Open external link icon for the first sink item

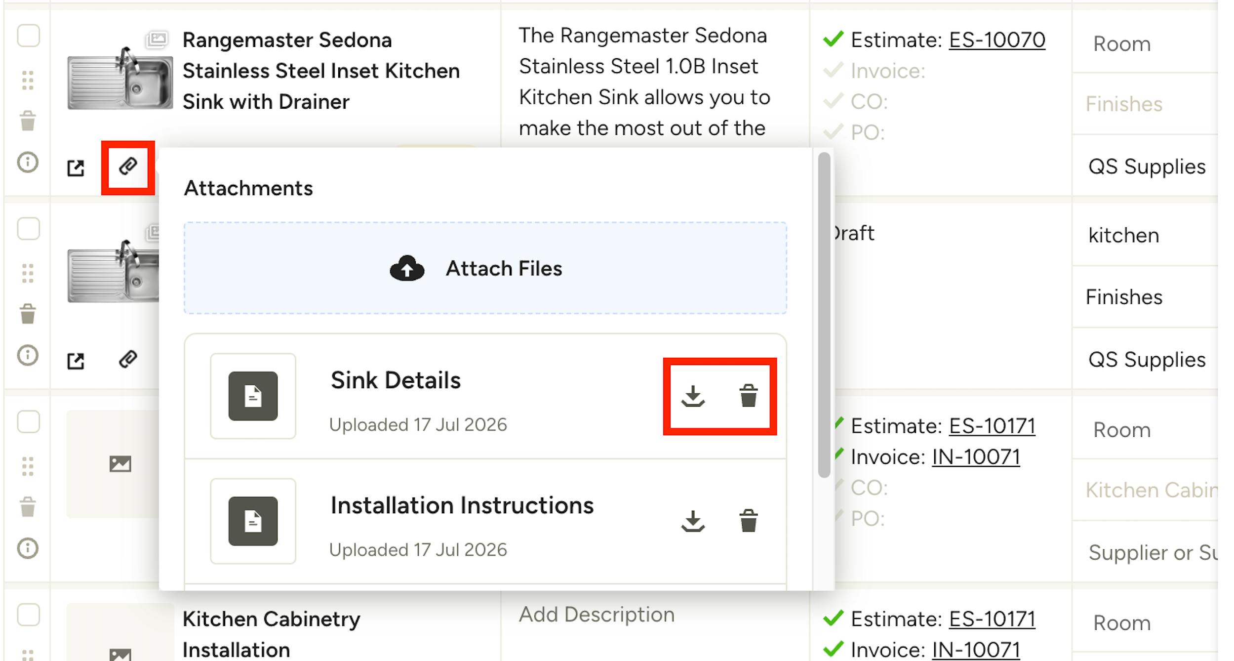pyautogui.click(x=76, y=168)
